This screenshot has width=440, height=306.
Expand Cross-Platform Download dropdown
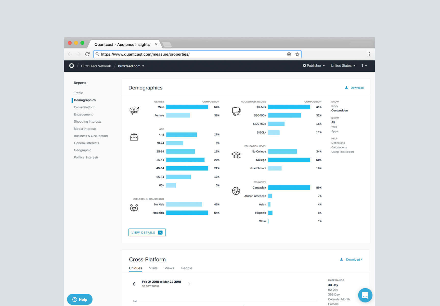(x=354, y=259)
